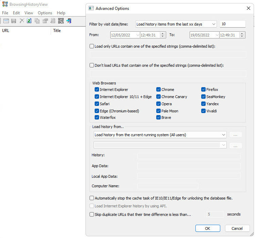Open the Options menu
Image resolution: width=255 pixels, height=238 pixels.
point(45,13)
